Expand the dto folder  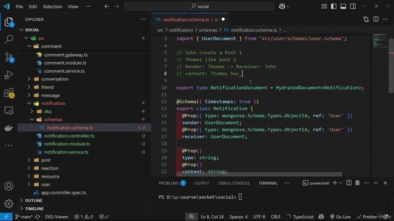pyautogui.click(x=32, y=112)
